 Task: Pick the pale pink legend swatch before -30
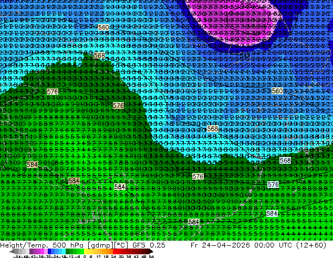pyautogui.click(x=46, y=251)
